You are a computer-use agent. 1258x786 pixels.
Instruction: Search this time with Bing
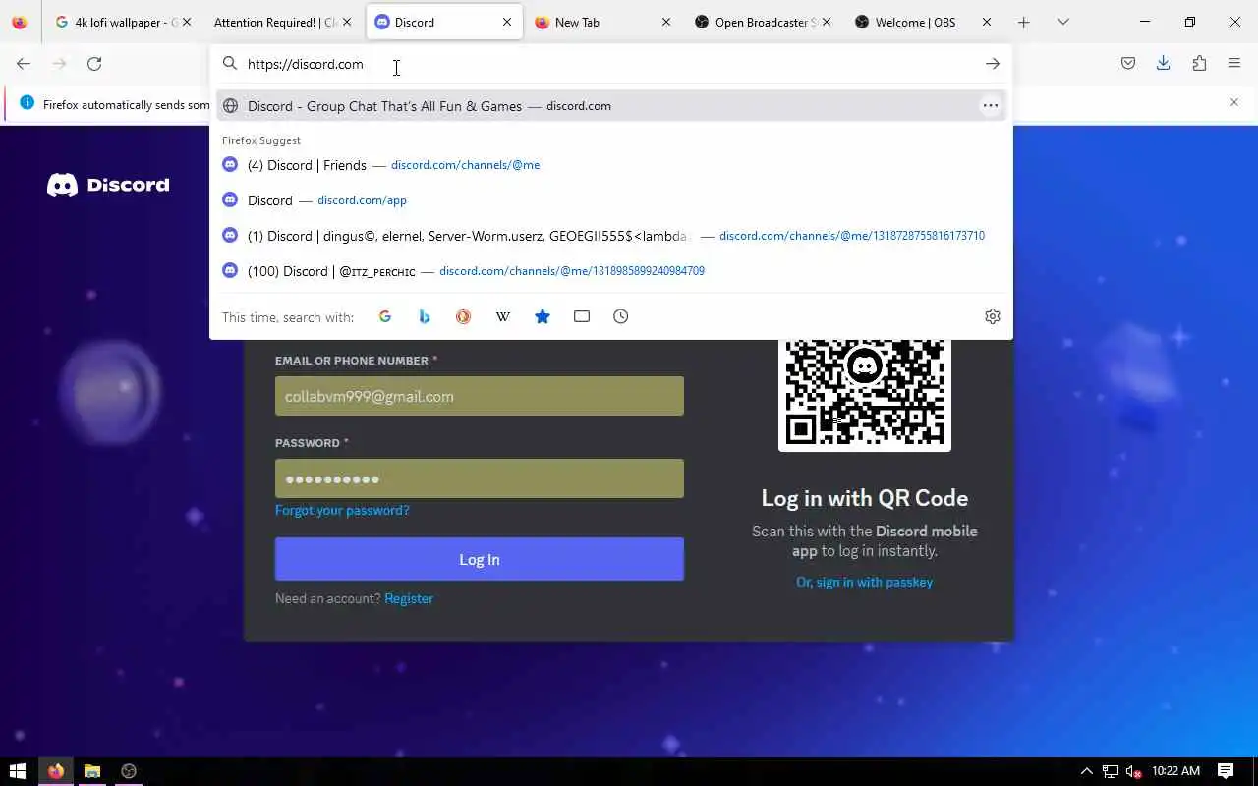pyautogui.click(x=425, y=316)
